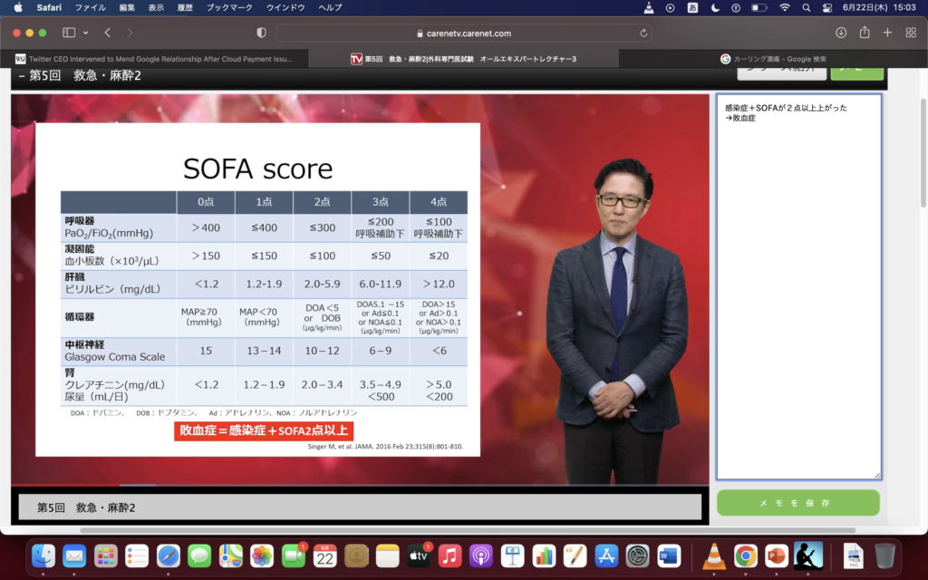
Task: Click the green メモを保存 button
Action: pos(797,503)
